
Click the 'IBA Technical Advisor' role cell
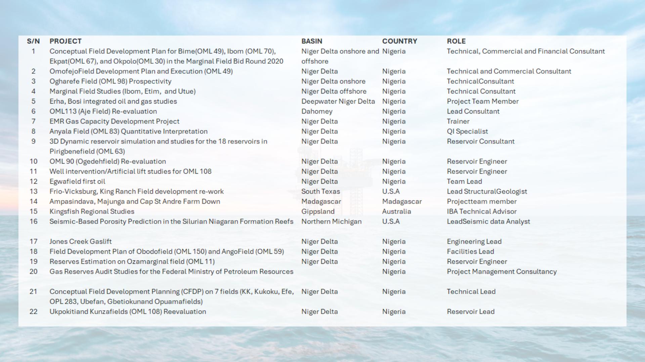tap(482, 212)
